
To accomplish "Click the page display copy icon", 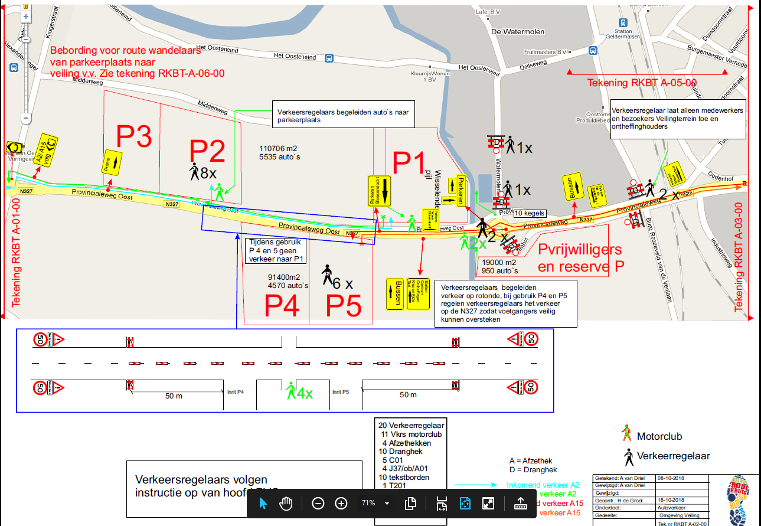I will (410, 504).
